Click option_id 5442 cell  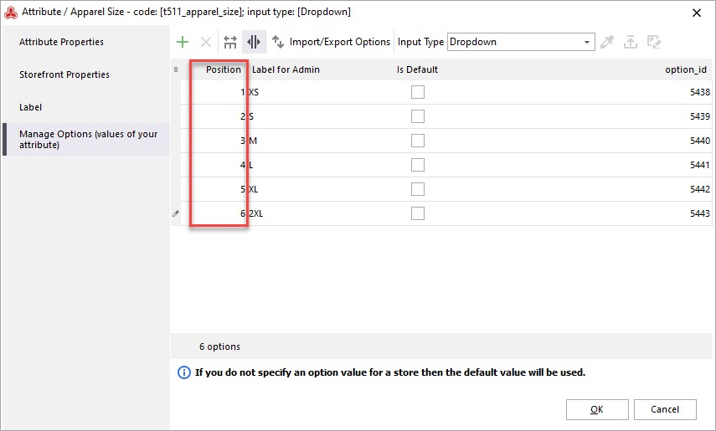[x=699, y=189]
